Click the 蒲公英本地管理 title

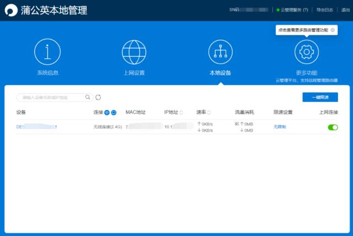pos(54,11)
